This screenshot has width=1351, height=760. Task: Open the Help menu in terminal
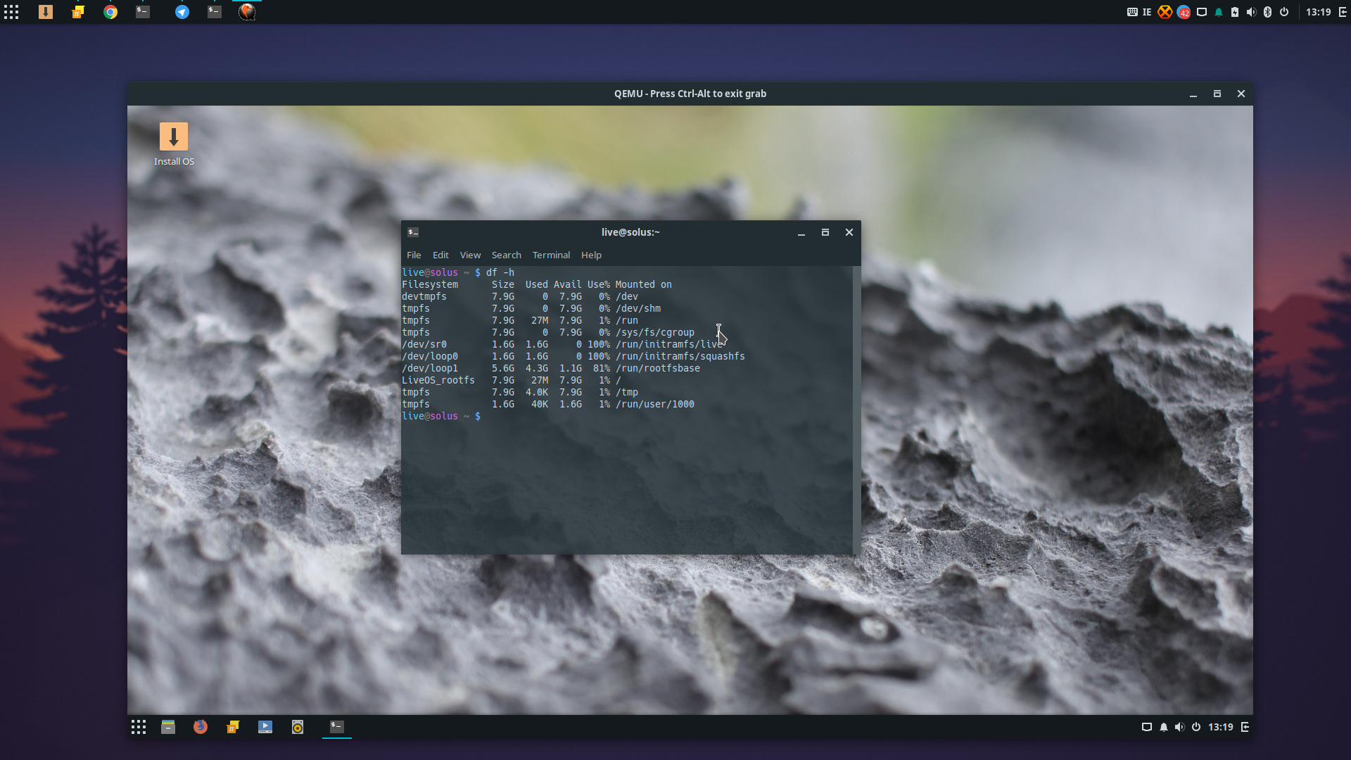591,255
